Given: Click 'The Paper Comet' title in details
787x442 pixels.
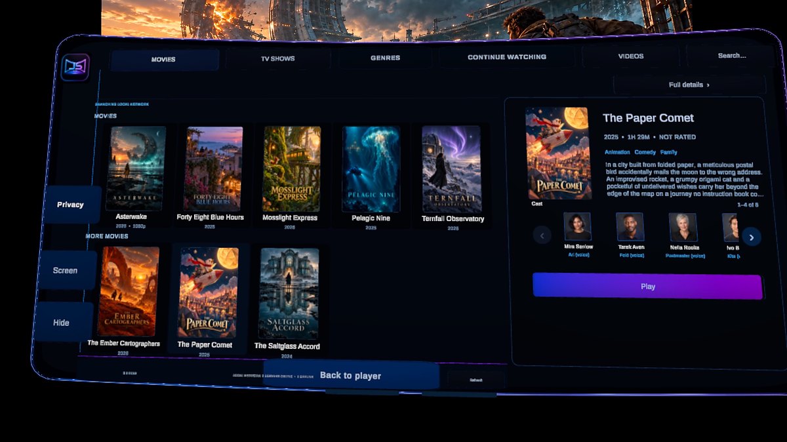Looking at the screenshot, I should 648,118.
